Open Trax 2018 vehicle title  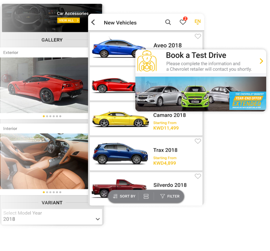pyautogui.click(x=165, y=150)
